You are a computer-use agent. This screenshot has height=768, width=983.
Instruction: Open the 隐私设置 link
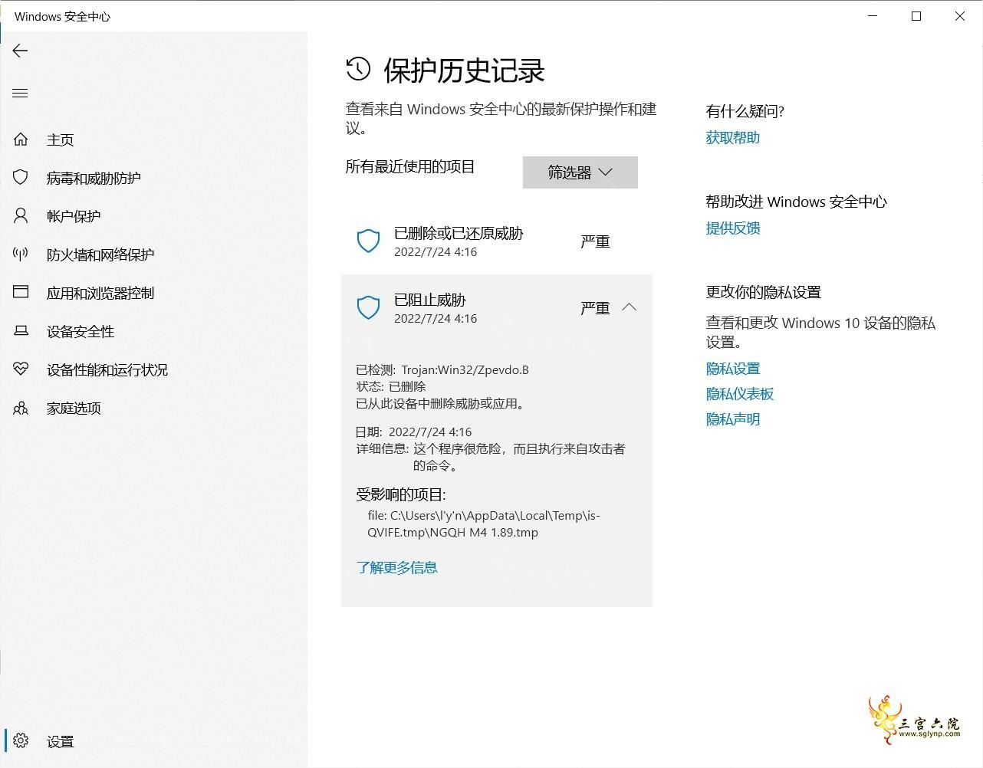tap(733, 369)
